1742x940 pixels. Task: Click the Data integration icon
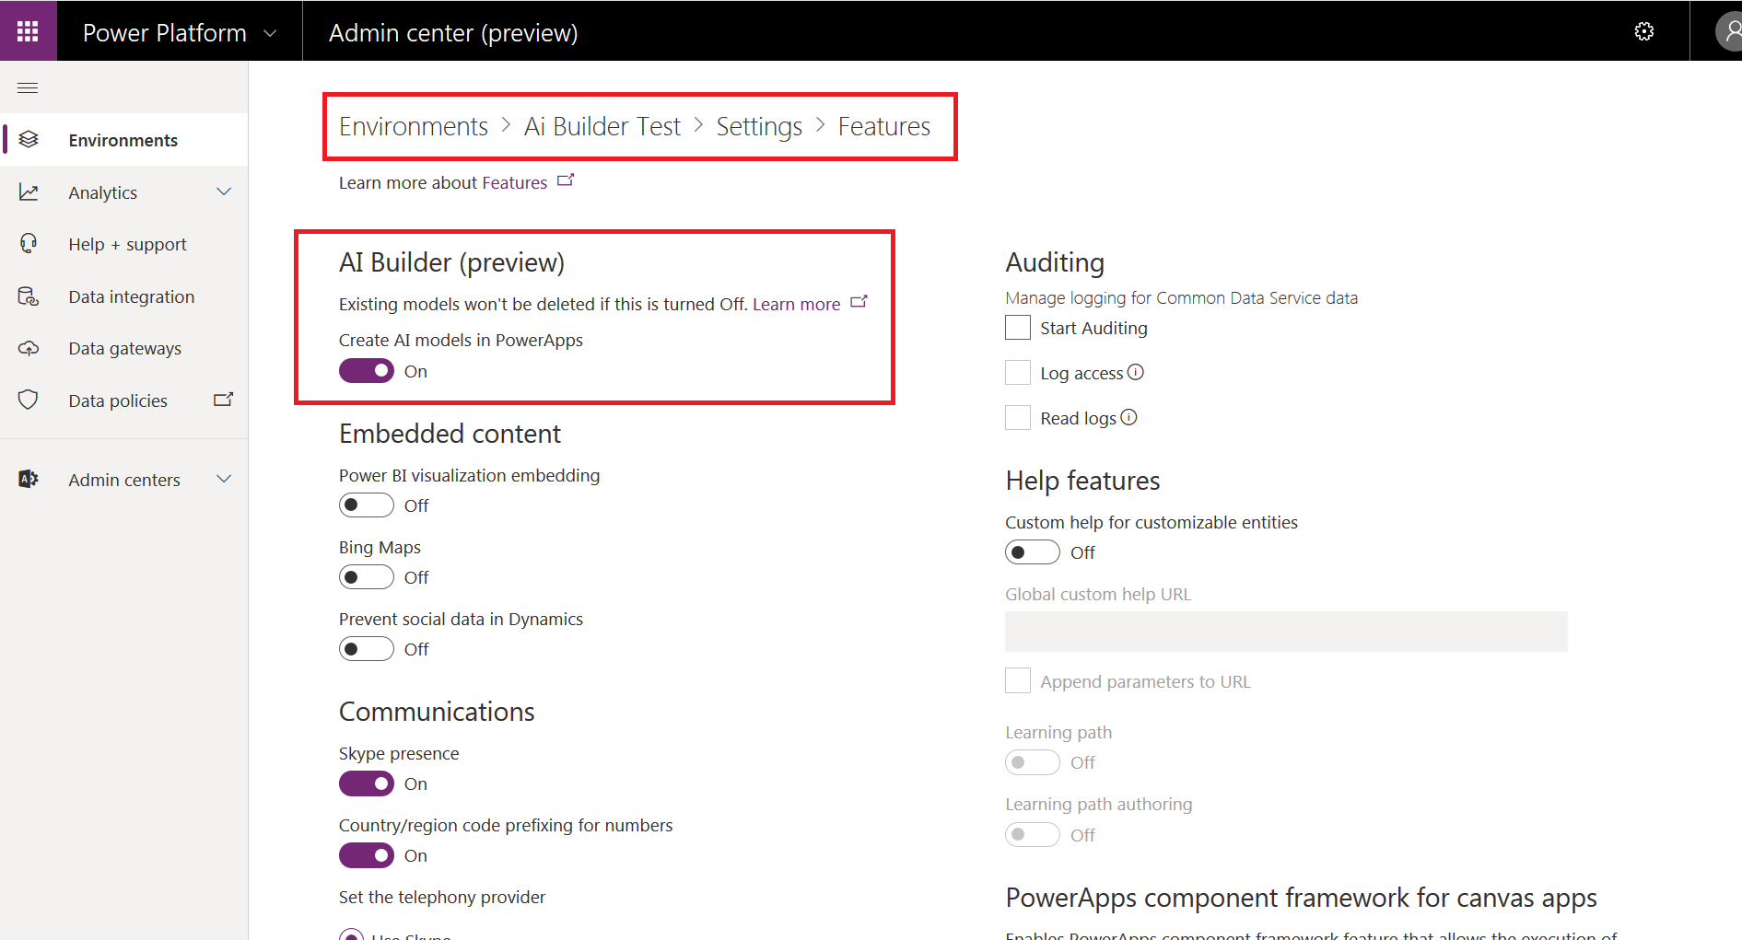(29, 296)
